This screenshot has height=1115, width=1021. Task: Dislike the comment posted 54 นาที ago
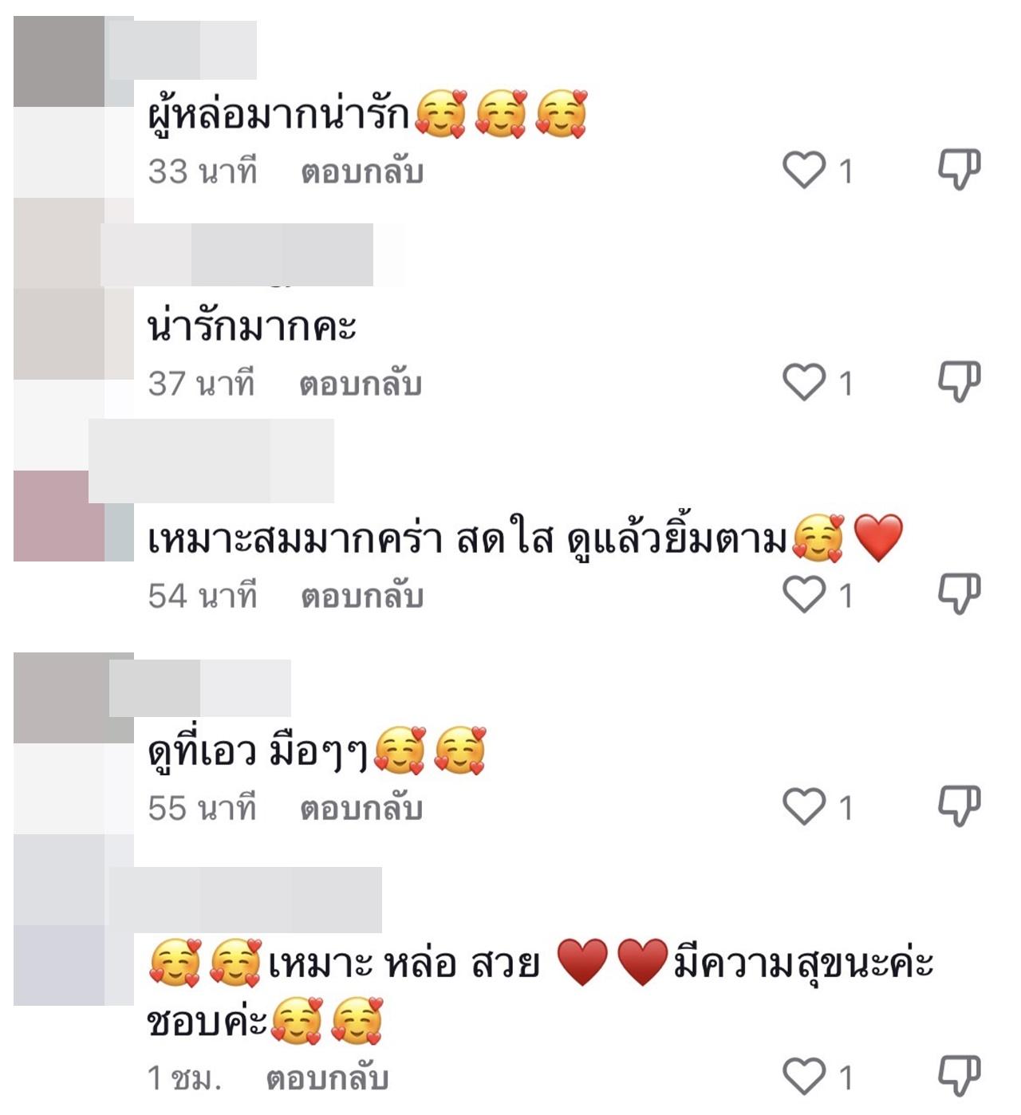[x=959, y=593]
